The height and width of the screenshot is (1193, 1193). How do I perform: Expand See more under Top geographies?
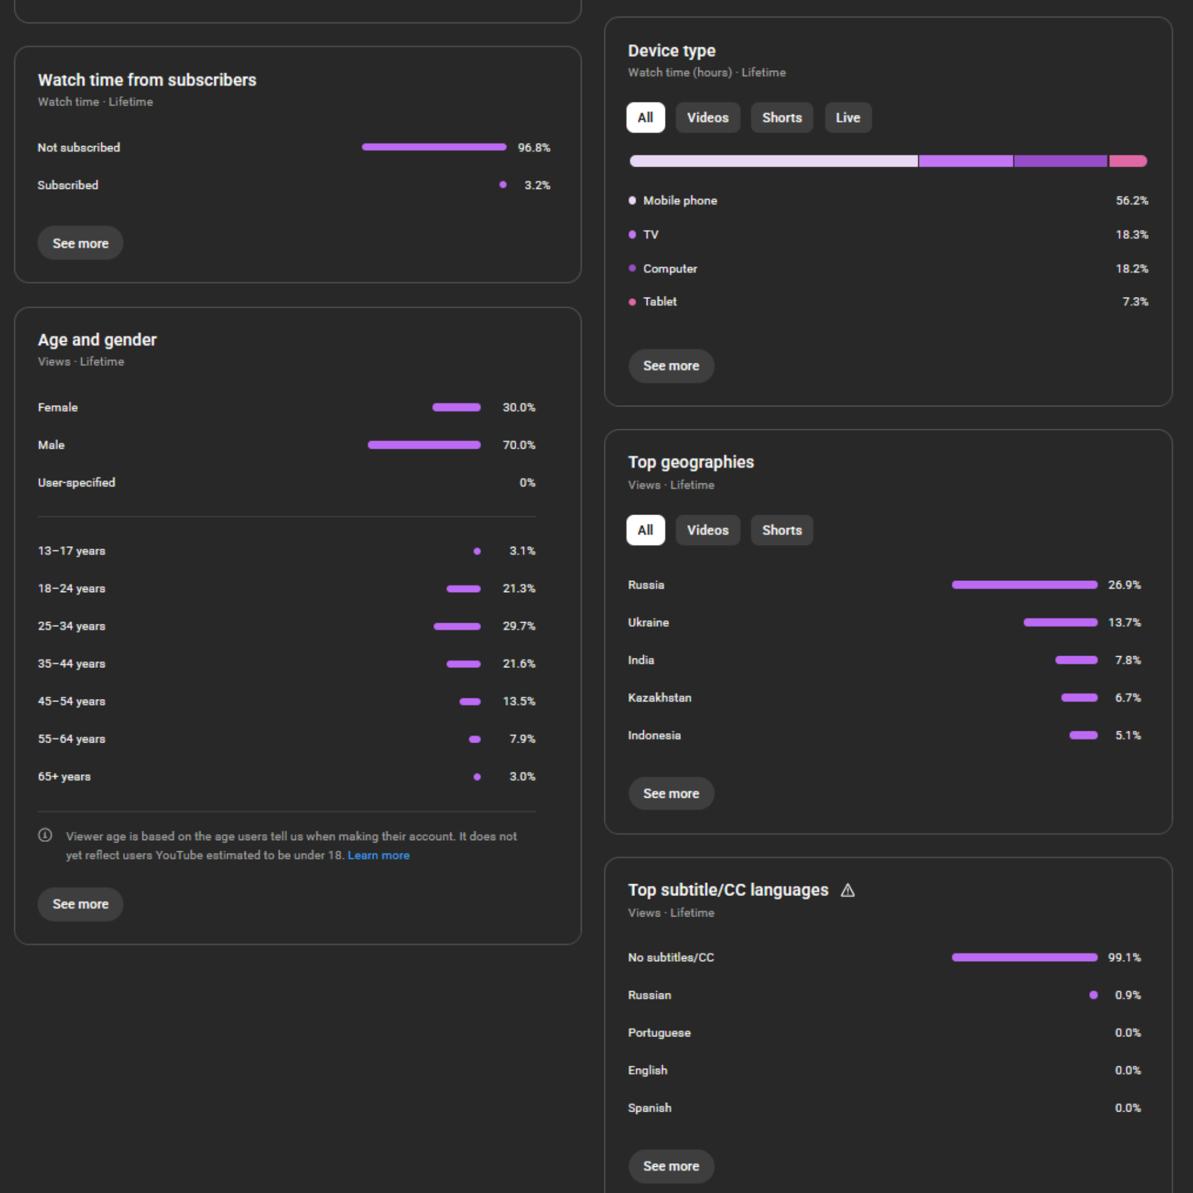point(670,793)
